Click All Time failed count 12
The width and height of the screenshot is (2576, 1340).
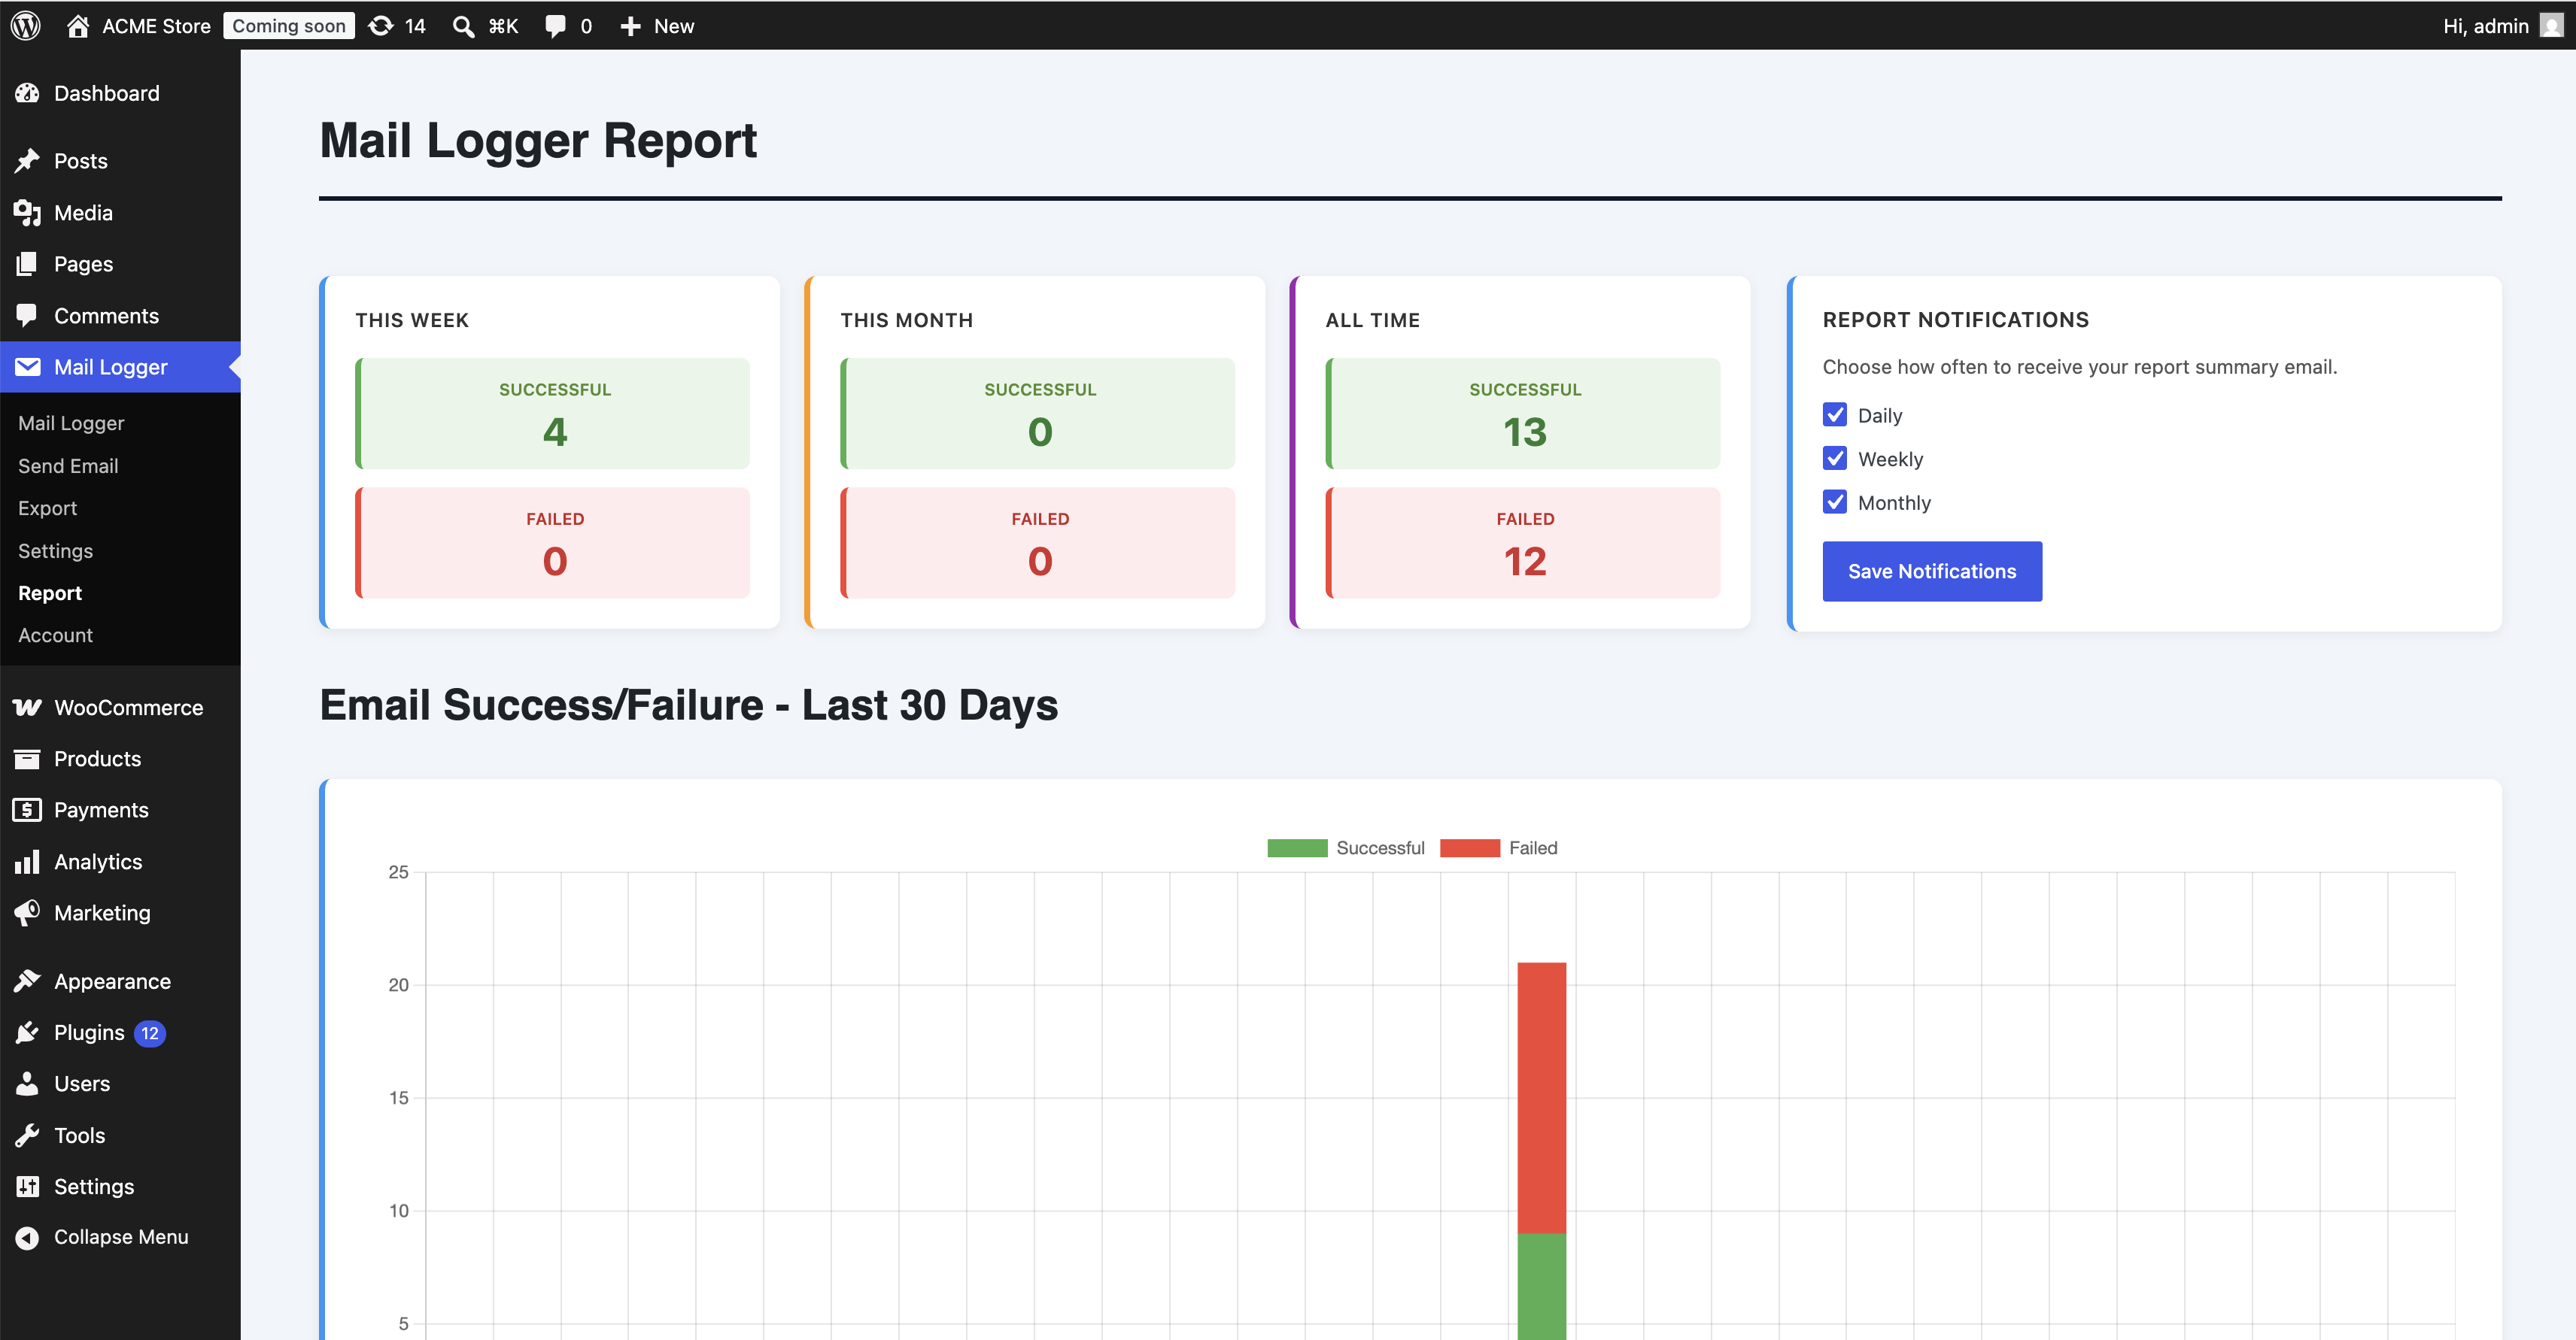click(1525, 562)
